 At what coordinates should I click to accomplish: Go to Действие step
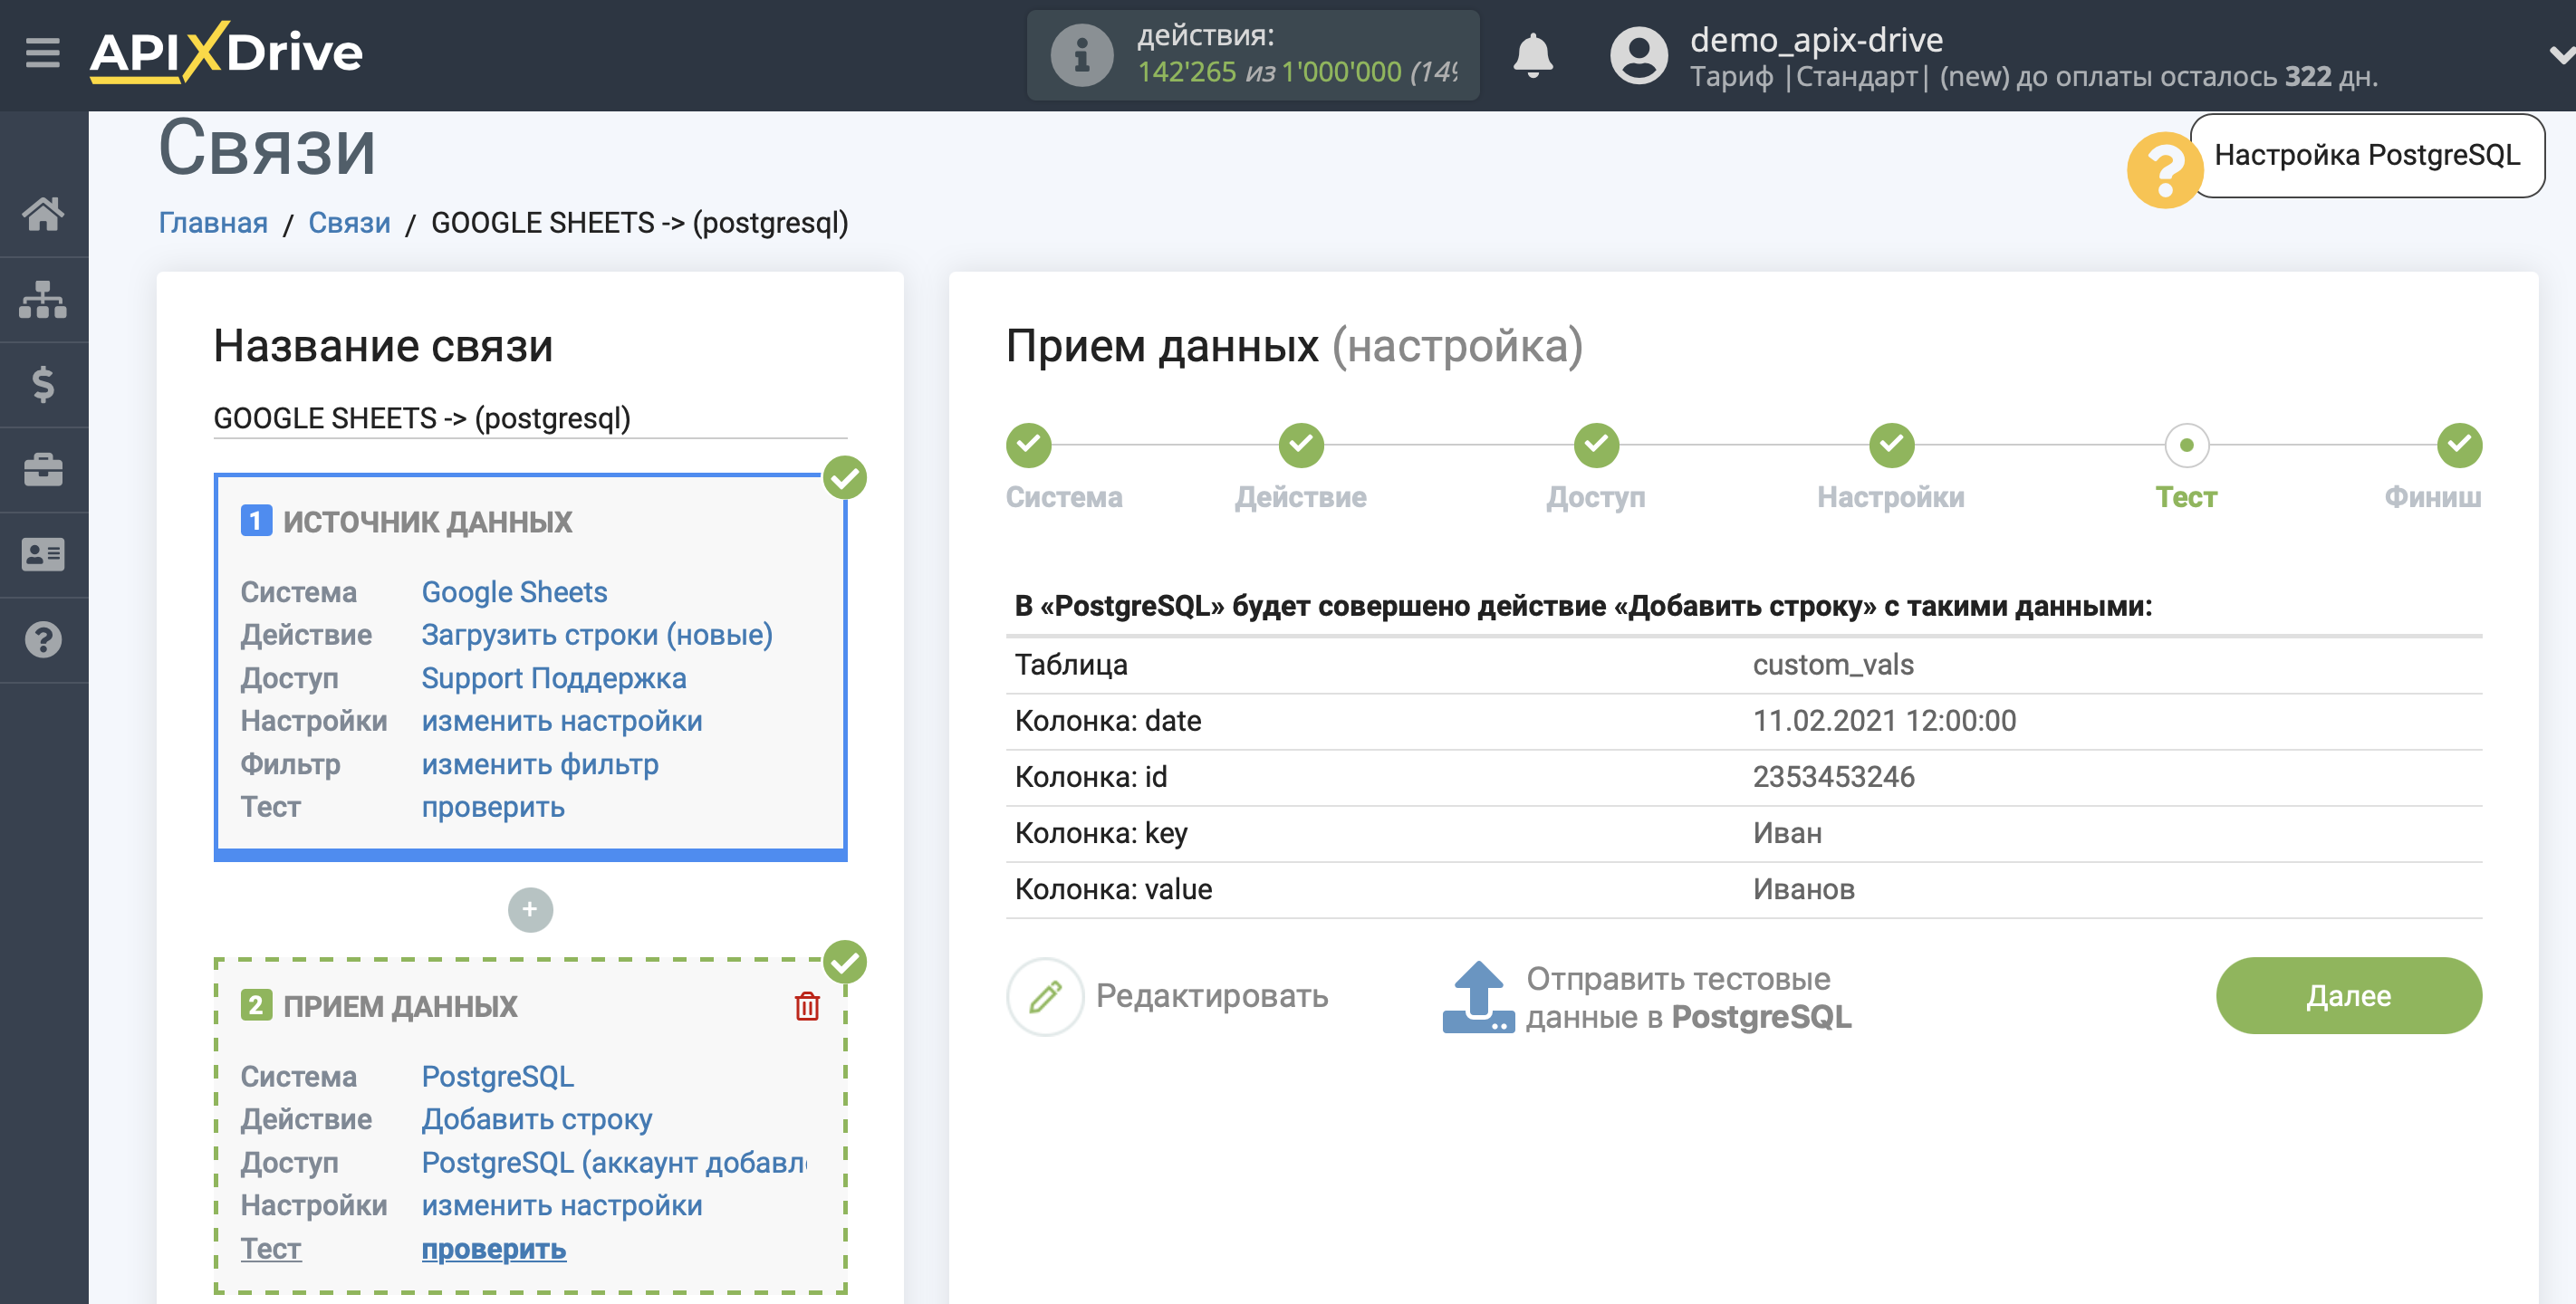pyautogui.click(x=1301, y=445)
